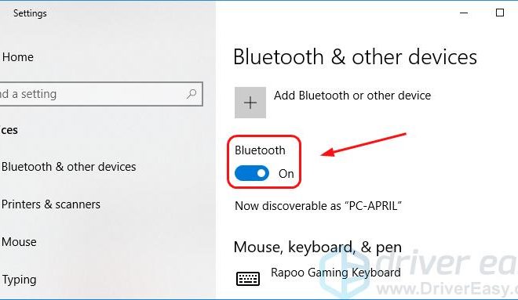The width and height of the screenshot is (518, 300).
Task: Open the Printers & scanners page
Action: point(50,204)
